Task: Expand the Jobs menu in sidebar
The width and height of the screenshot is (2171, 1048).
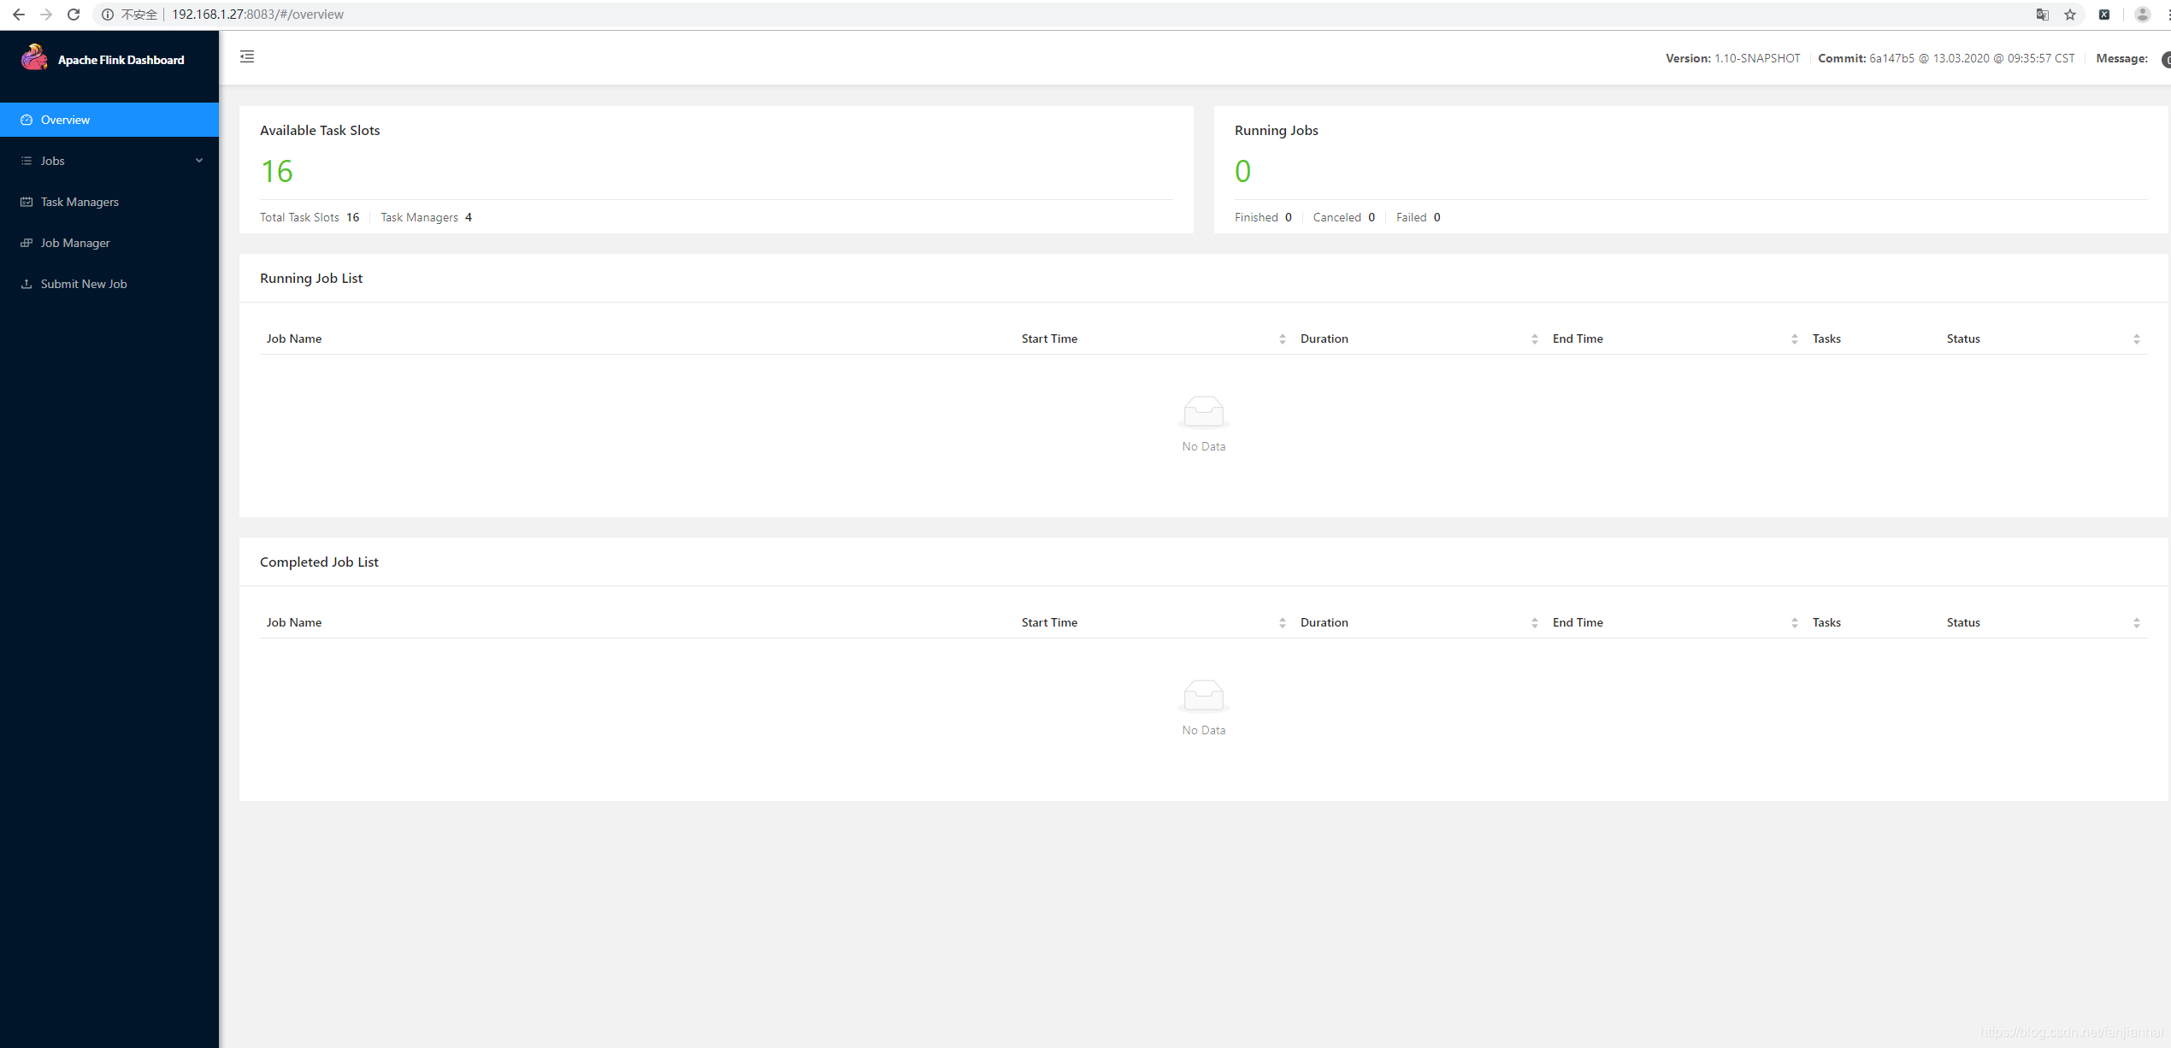Action: coord(111,161)
